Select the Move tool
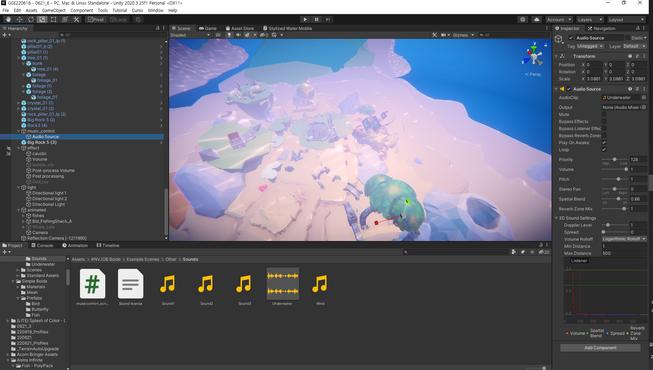Viewport: 653px width, 370px height. (20, 19)
